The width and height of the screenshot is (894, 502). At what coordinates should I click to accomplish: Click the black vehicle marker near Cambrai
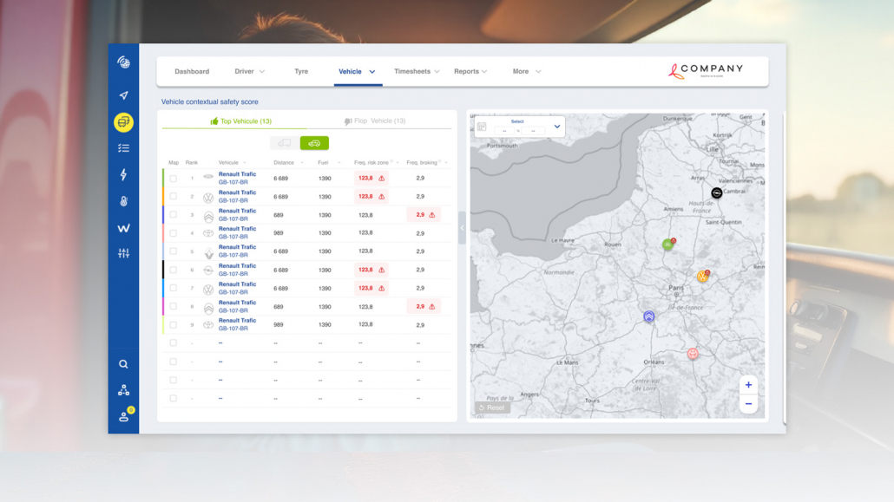[x=717, y=192]
